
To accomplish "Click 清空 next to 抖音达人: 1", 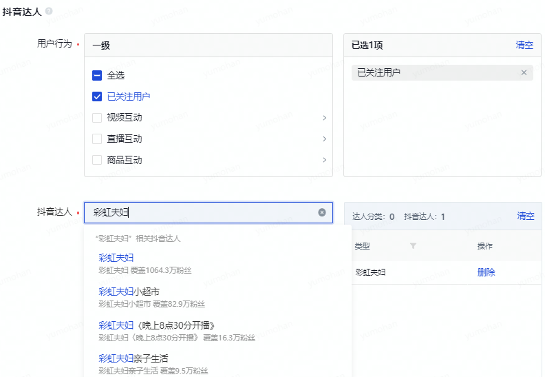I will [526, 216].
